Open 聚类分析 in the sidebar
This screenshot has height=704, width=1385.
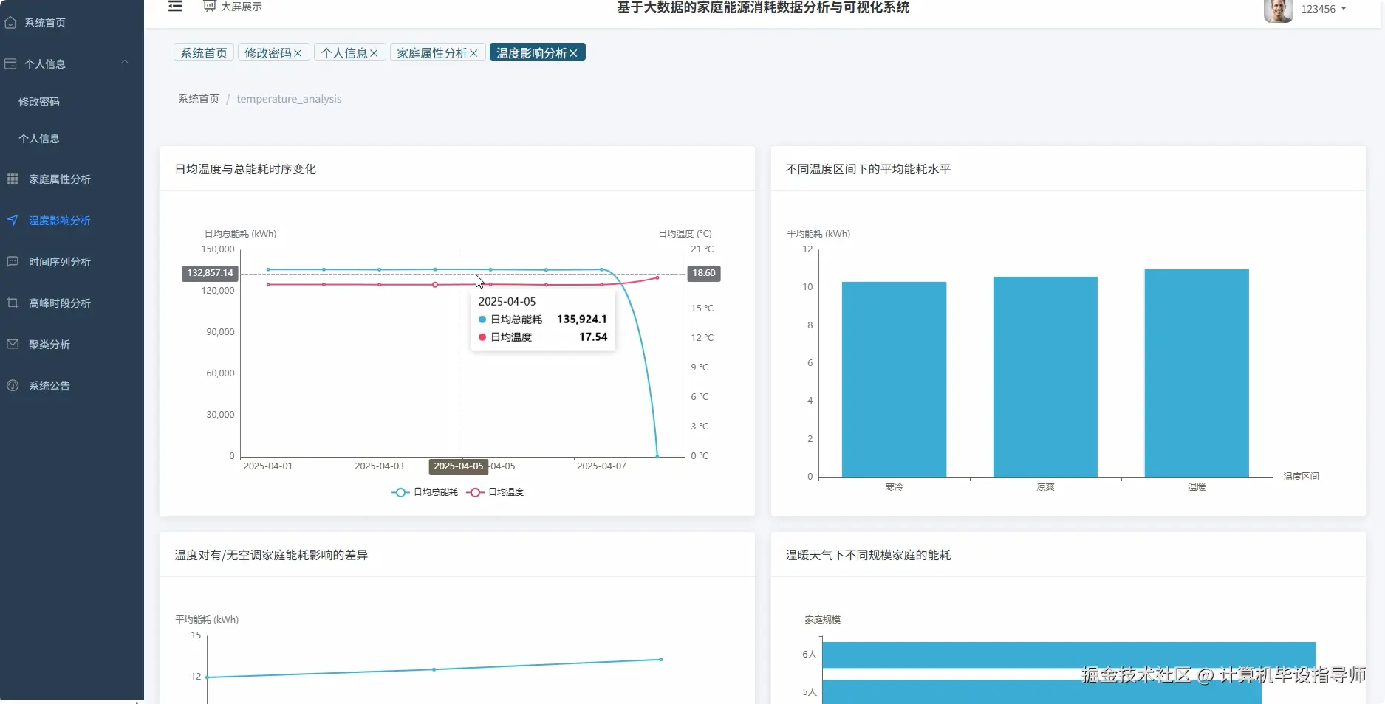49,345
